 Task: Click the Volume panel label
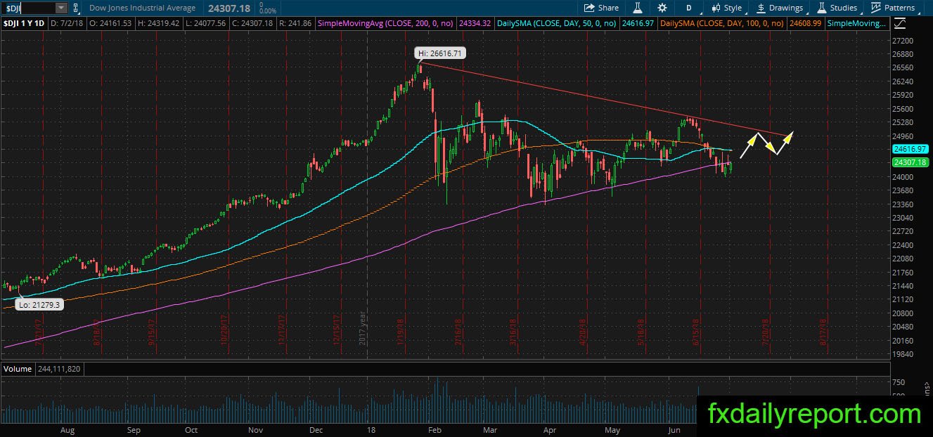(15, 368)
